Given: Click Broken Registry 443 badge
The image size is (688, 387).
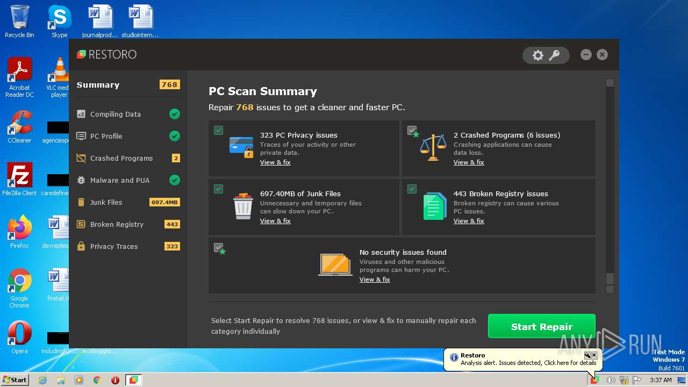Looking at the screenshot, I should pyautogui.click(x=172, y=224).
